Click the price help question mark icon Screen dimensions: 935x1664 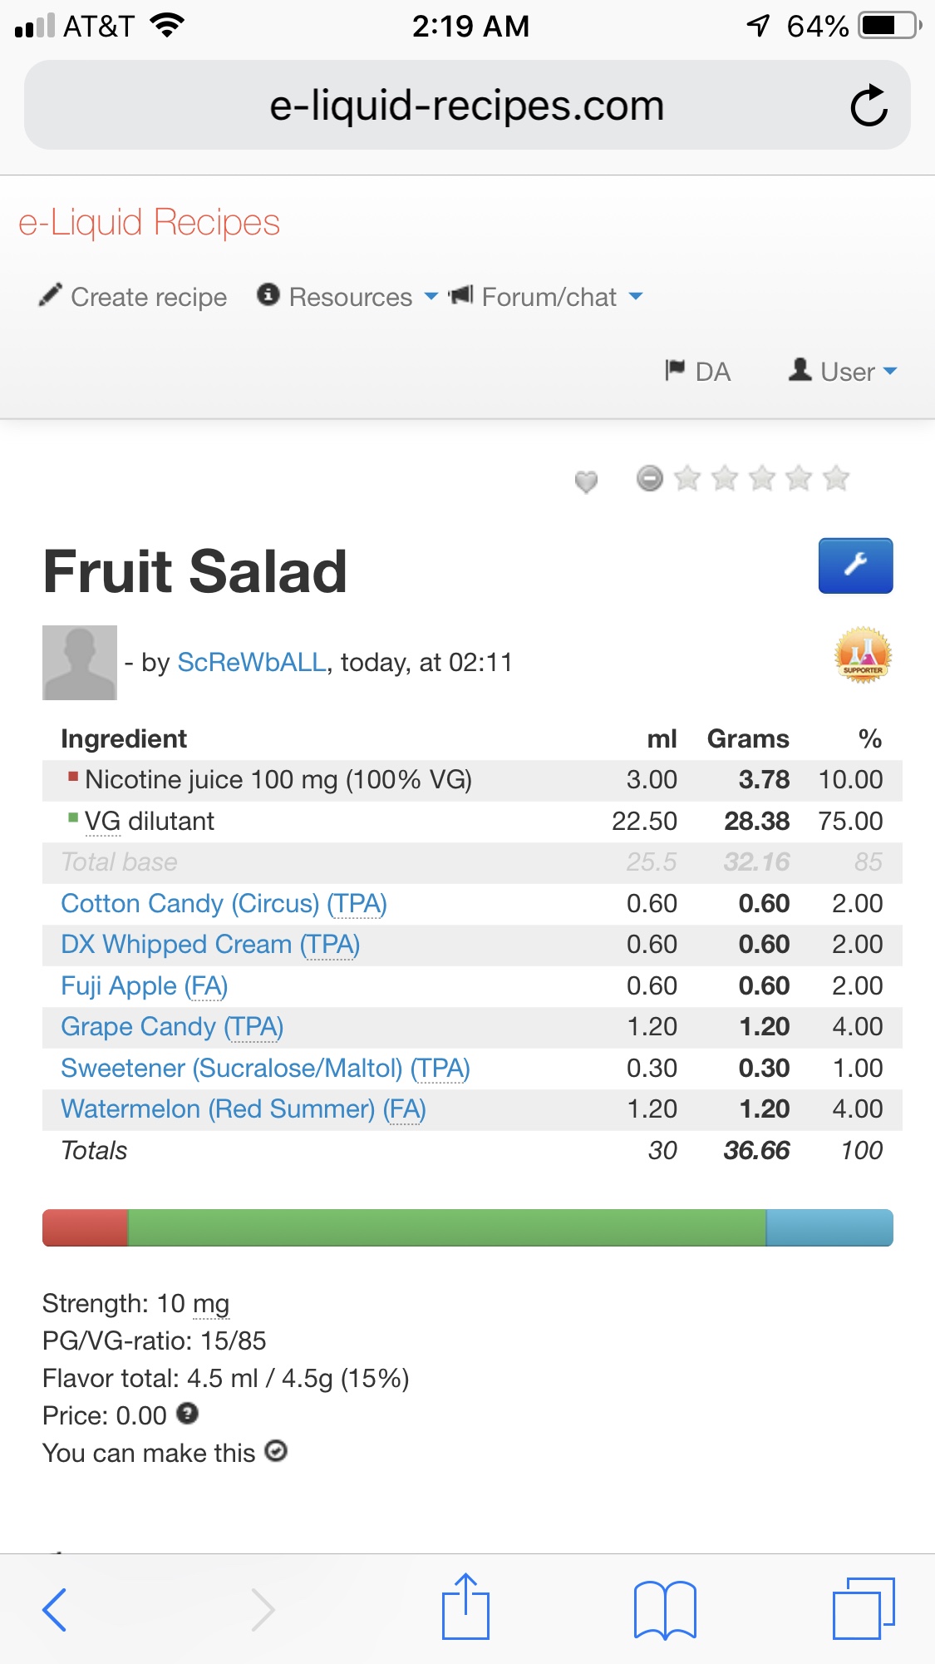188,1413
